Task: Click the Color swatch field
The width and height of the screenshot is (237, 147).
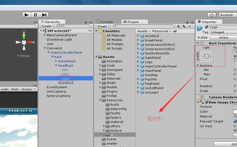Action: coord(235,112)
